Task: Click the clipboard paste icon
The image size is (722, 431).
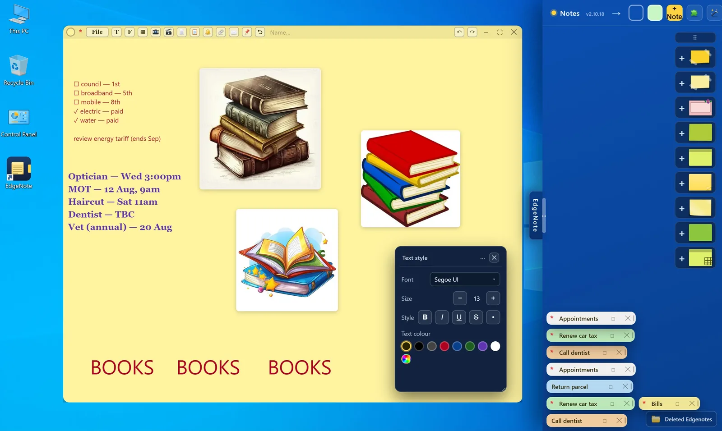Action: [195, 32]
